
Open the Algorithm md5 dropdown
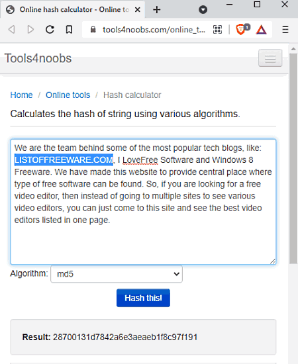(117, 274)
